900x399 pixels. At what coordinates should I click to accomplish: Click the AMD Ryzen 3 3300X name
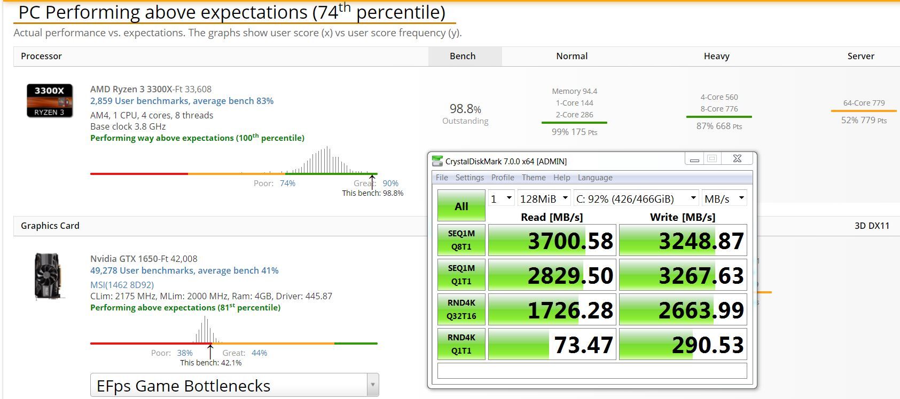coord(131,89)
